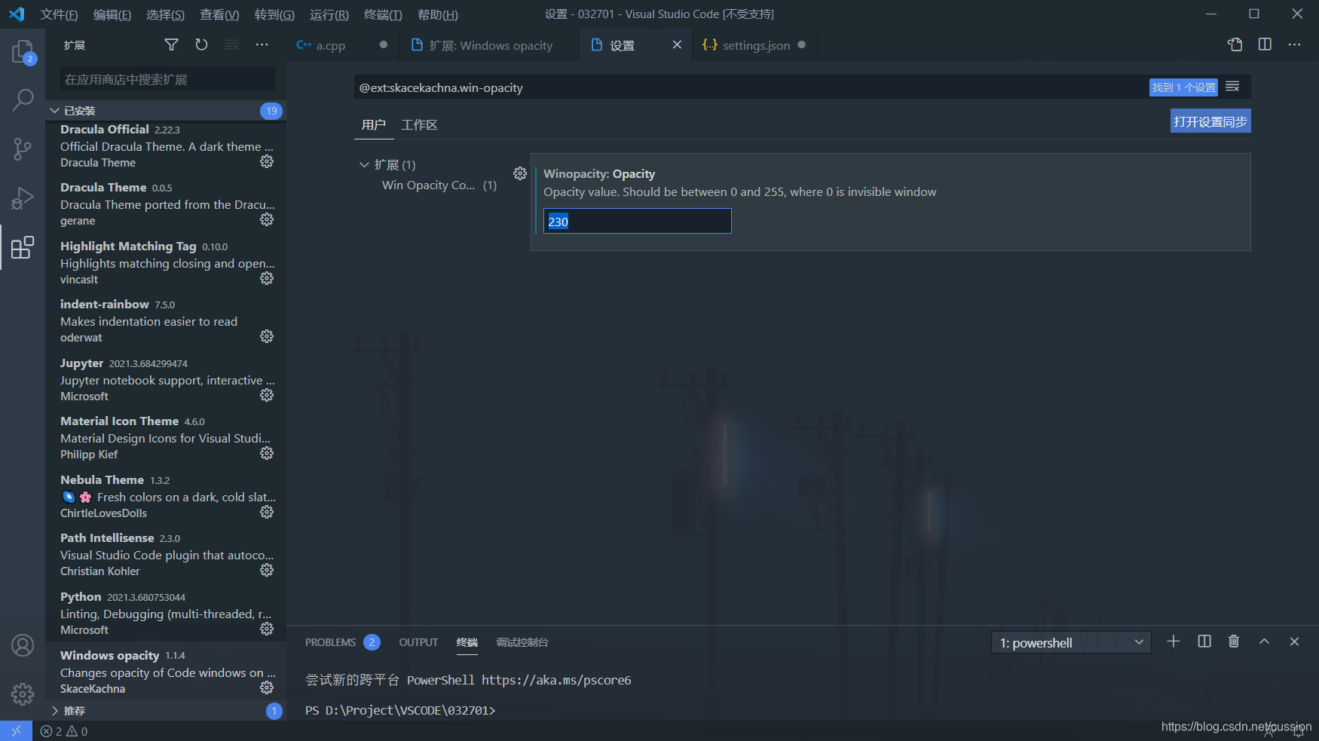Open gear for Jupyter extension

pyautogui.click(x=267, y=395)
